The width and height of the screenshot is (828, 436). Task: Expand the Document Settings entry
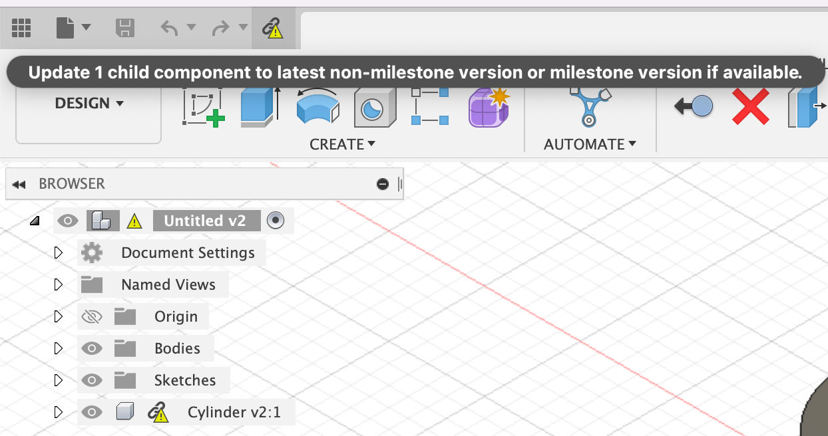58,253
